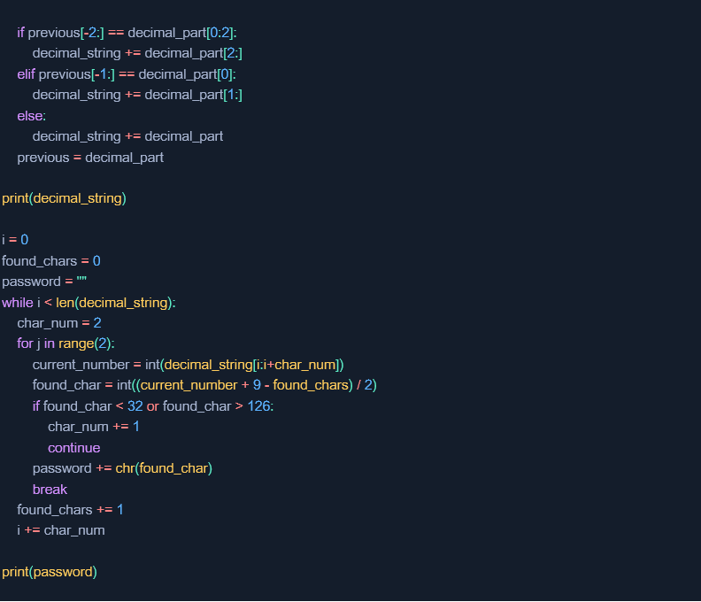Click the 'elif previous[-1:] == decimal_part[0]:' line

click(x=126, y=74)
